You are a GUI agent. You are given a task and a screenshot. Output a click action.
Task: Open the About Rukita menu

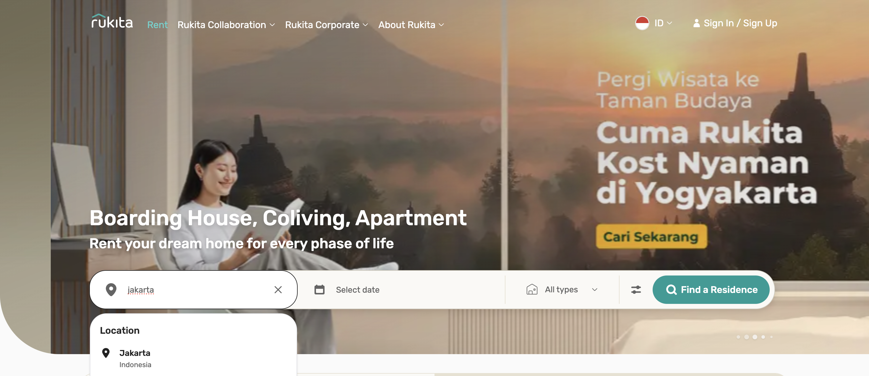click(411, 25)
